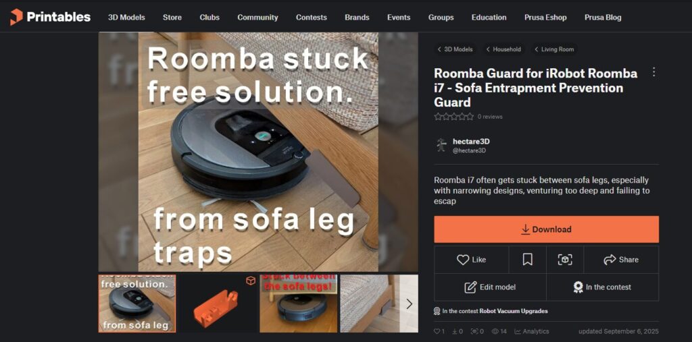This screenshot has width=692, height=342.
Task: Select the stuck between sofa legs thumbnail
Action: tap(298, 304)
